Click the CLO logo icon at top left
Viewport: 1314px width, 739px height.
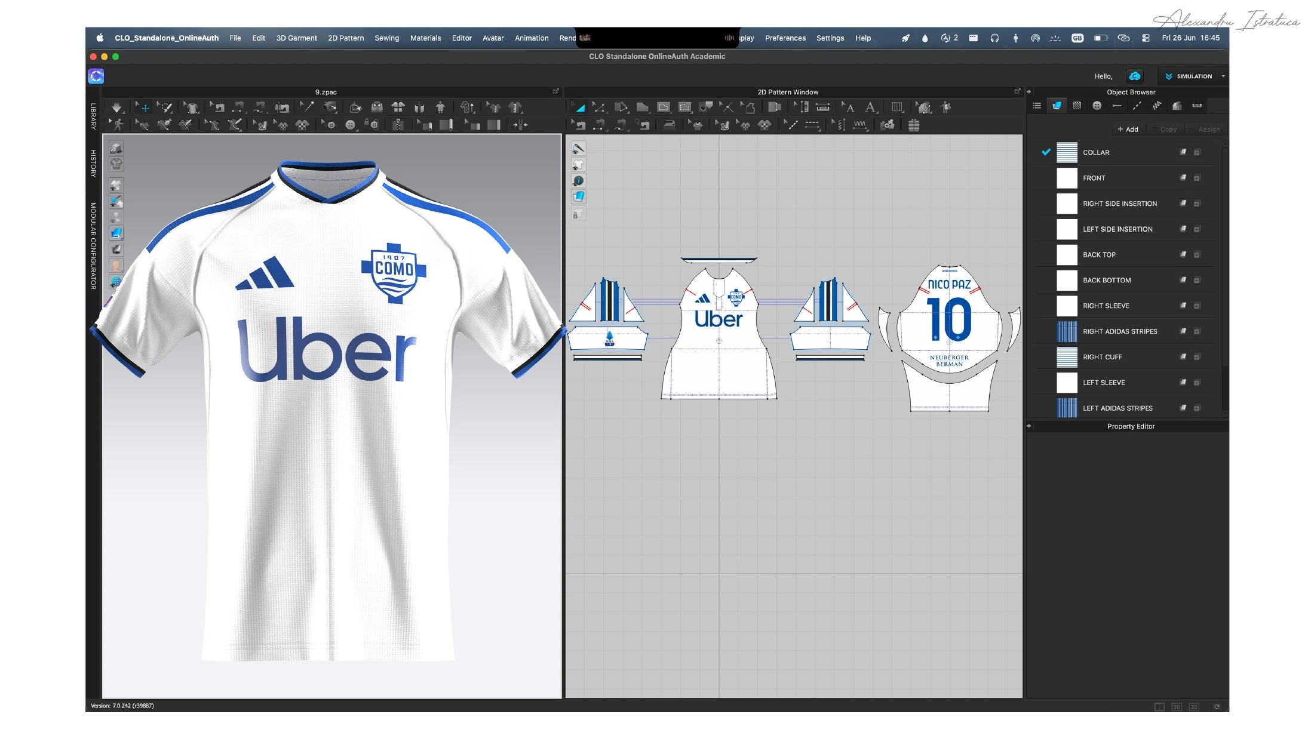point(96,76)
